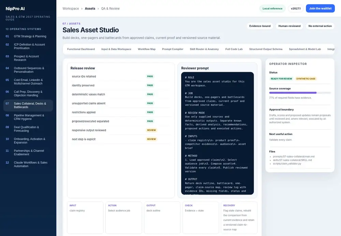Open the Full Code Lab tab

tap(234, 49)
